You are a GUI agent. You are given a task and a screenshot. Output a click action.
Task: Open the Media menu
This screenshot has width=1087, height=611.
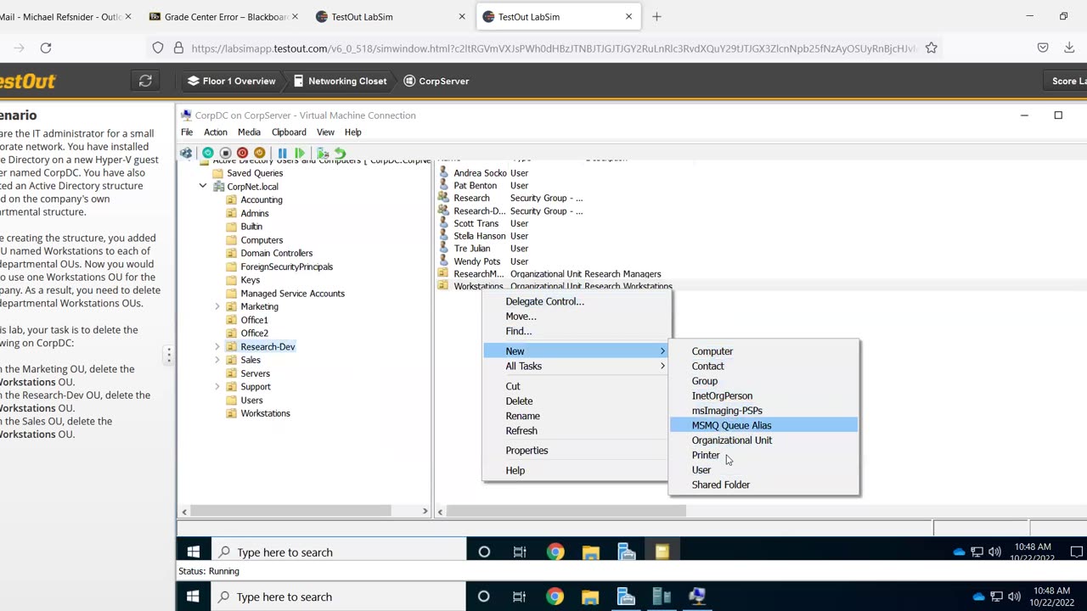(x=249, y=132)
